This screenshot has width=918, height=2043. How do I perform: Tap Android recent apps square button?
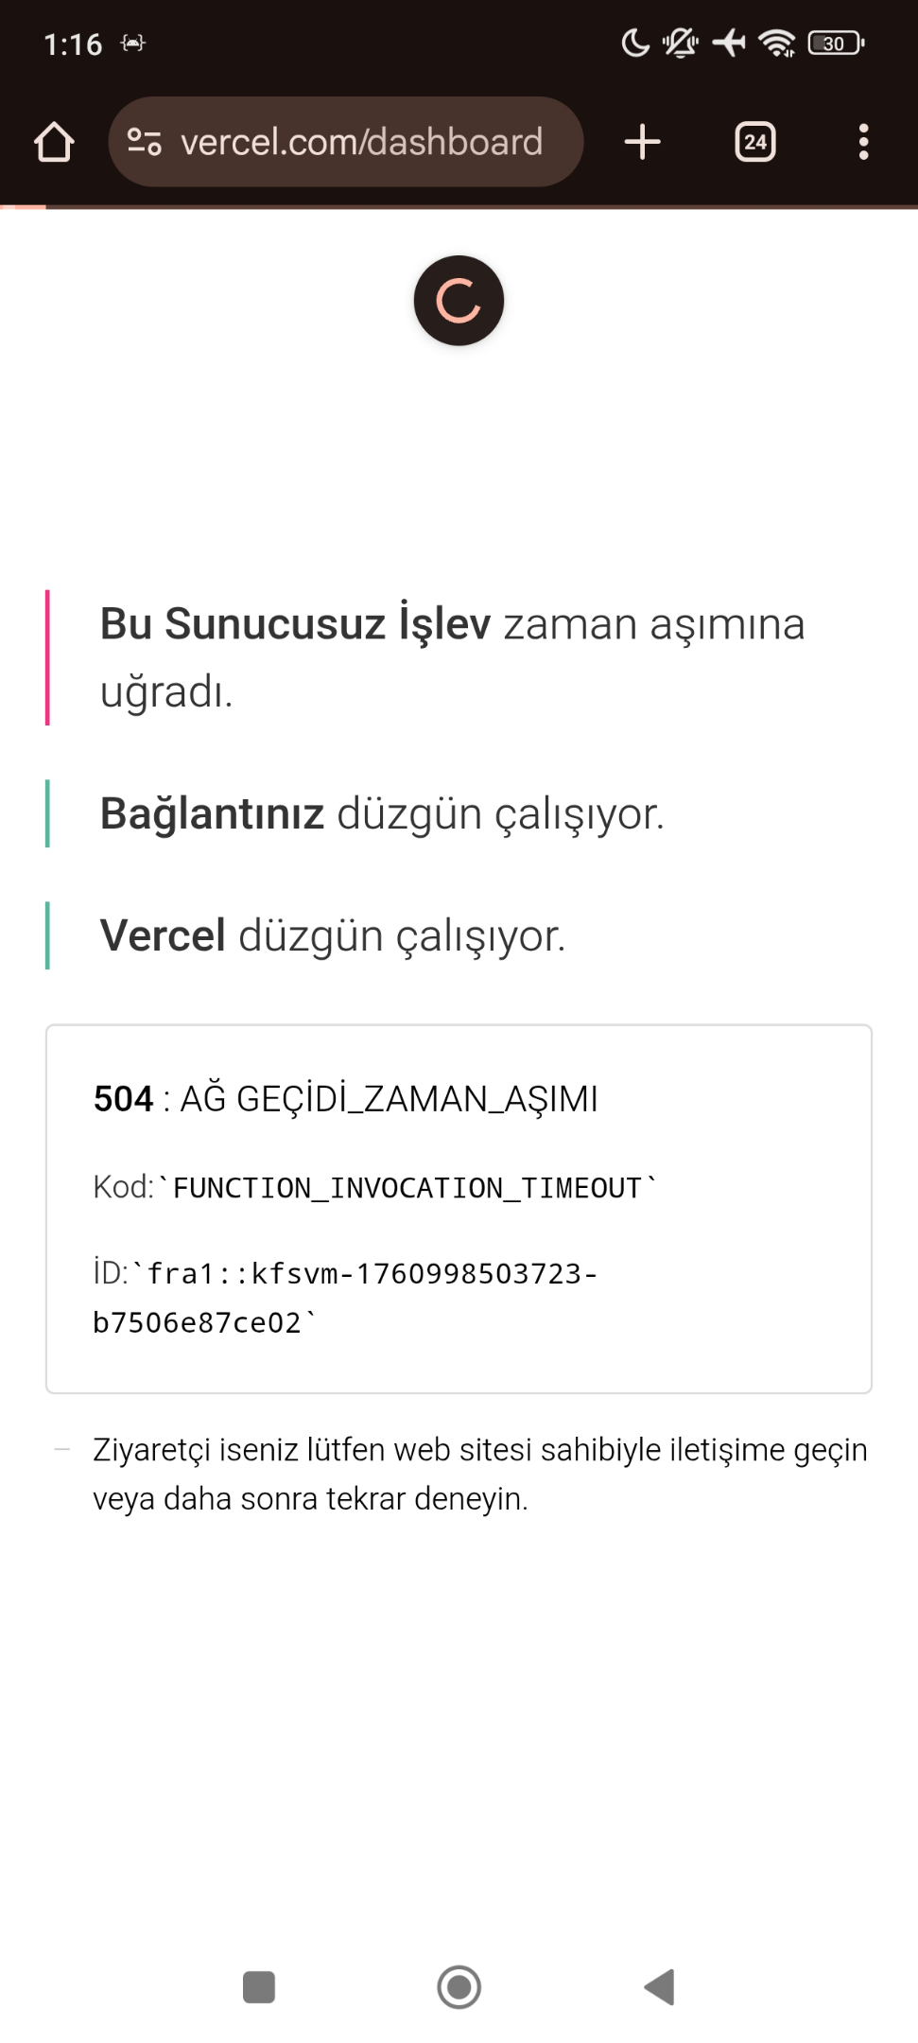coord(259,1986)
